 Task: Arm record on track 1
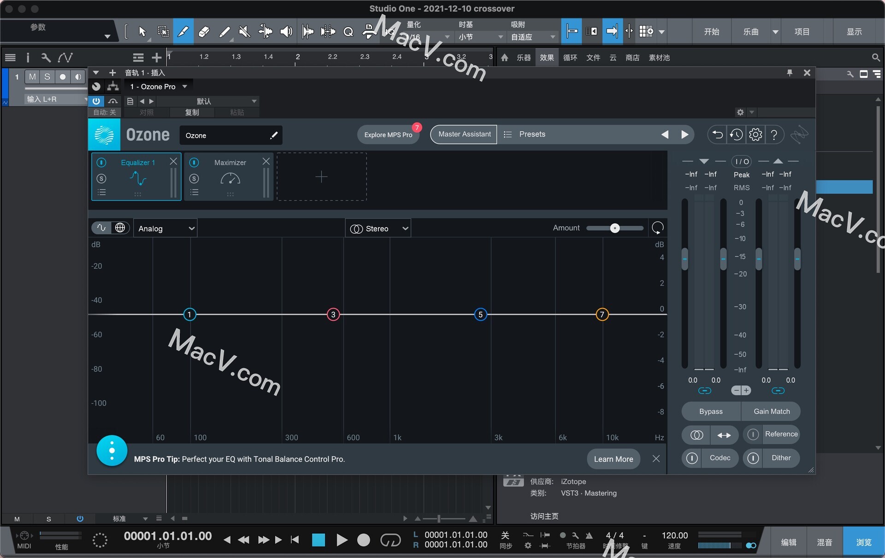tap(63, 77)
